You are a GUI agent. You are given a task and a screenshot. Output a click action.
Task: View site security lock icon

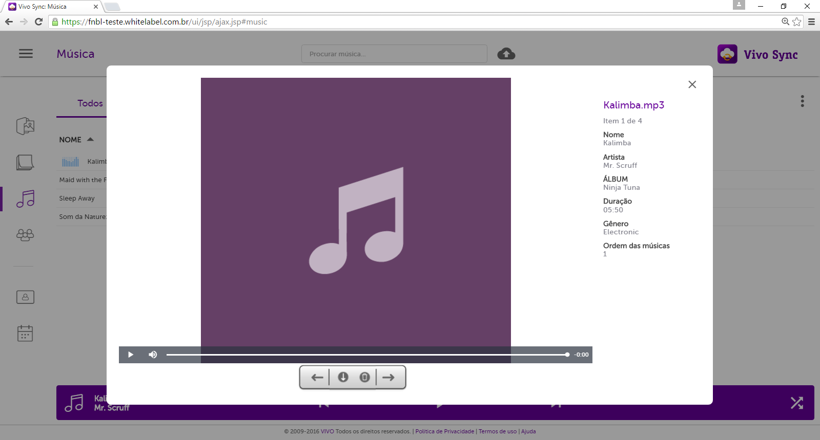(x=55, y=21)
